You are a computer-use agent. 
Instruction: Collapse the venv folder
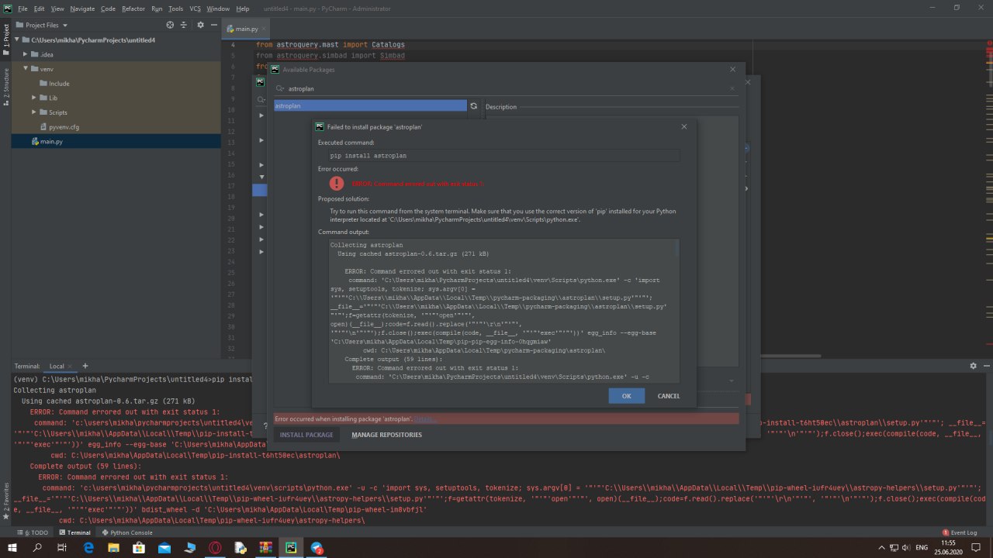(26, 68)
